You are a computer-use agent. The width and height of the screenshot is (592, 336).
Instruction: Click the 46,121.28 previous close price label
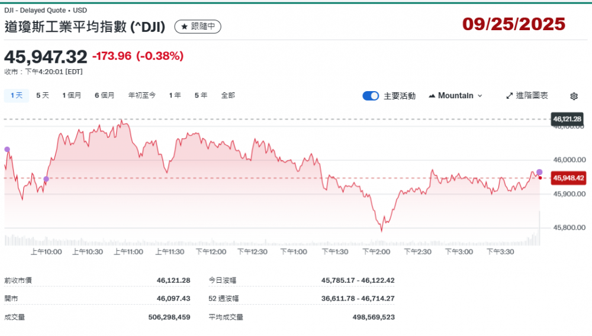tap(567, 119)
